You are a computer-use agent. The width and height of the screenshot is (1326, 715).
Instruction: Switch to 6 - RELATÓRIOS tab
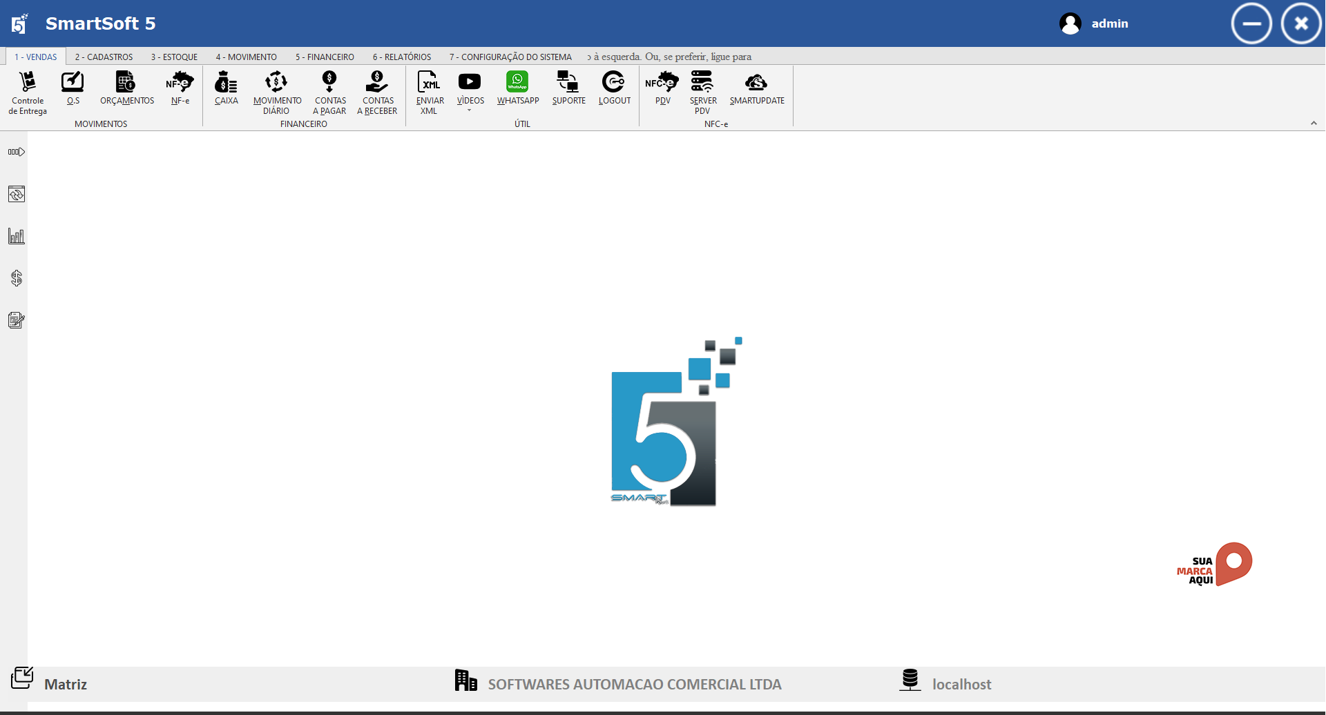[x=402, y=57]
